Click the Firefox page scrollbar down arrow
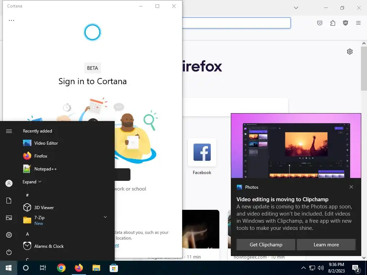The image size is (367, 275). [364, 258]
